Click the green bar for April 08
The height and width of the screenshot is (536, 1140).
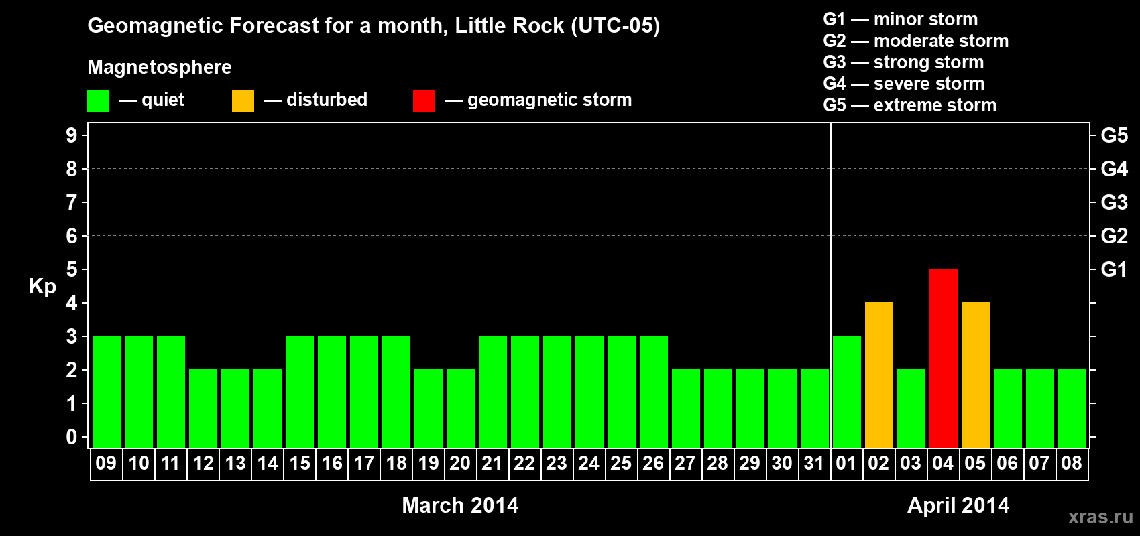click(x=1072, y=408)
